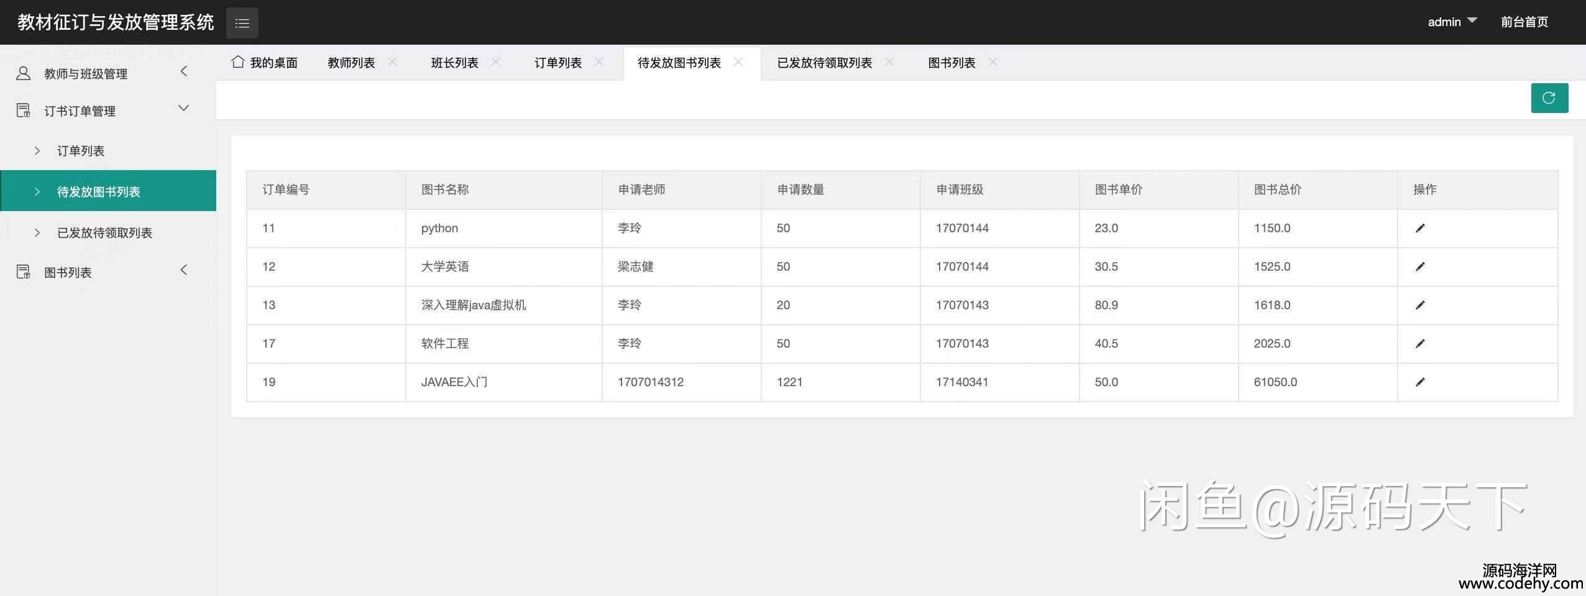This screenshot has height=596, width=1586.
Task: Switch to 我的桌面 tab
Action: tap(264, 63)
